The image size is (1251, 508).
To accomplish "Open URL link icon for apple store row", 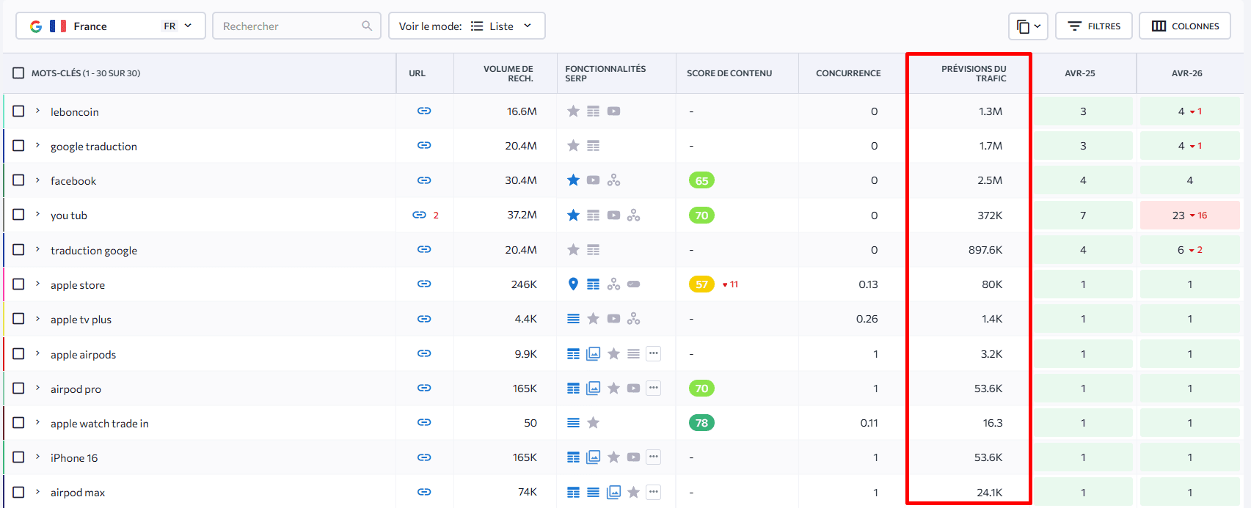I will pos(424,284).
